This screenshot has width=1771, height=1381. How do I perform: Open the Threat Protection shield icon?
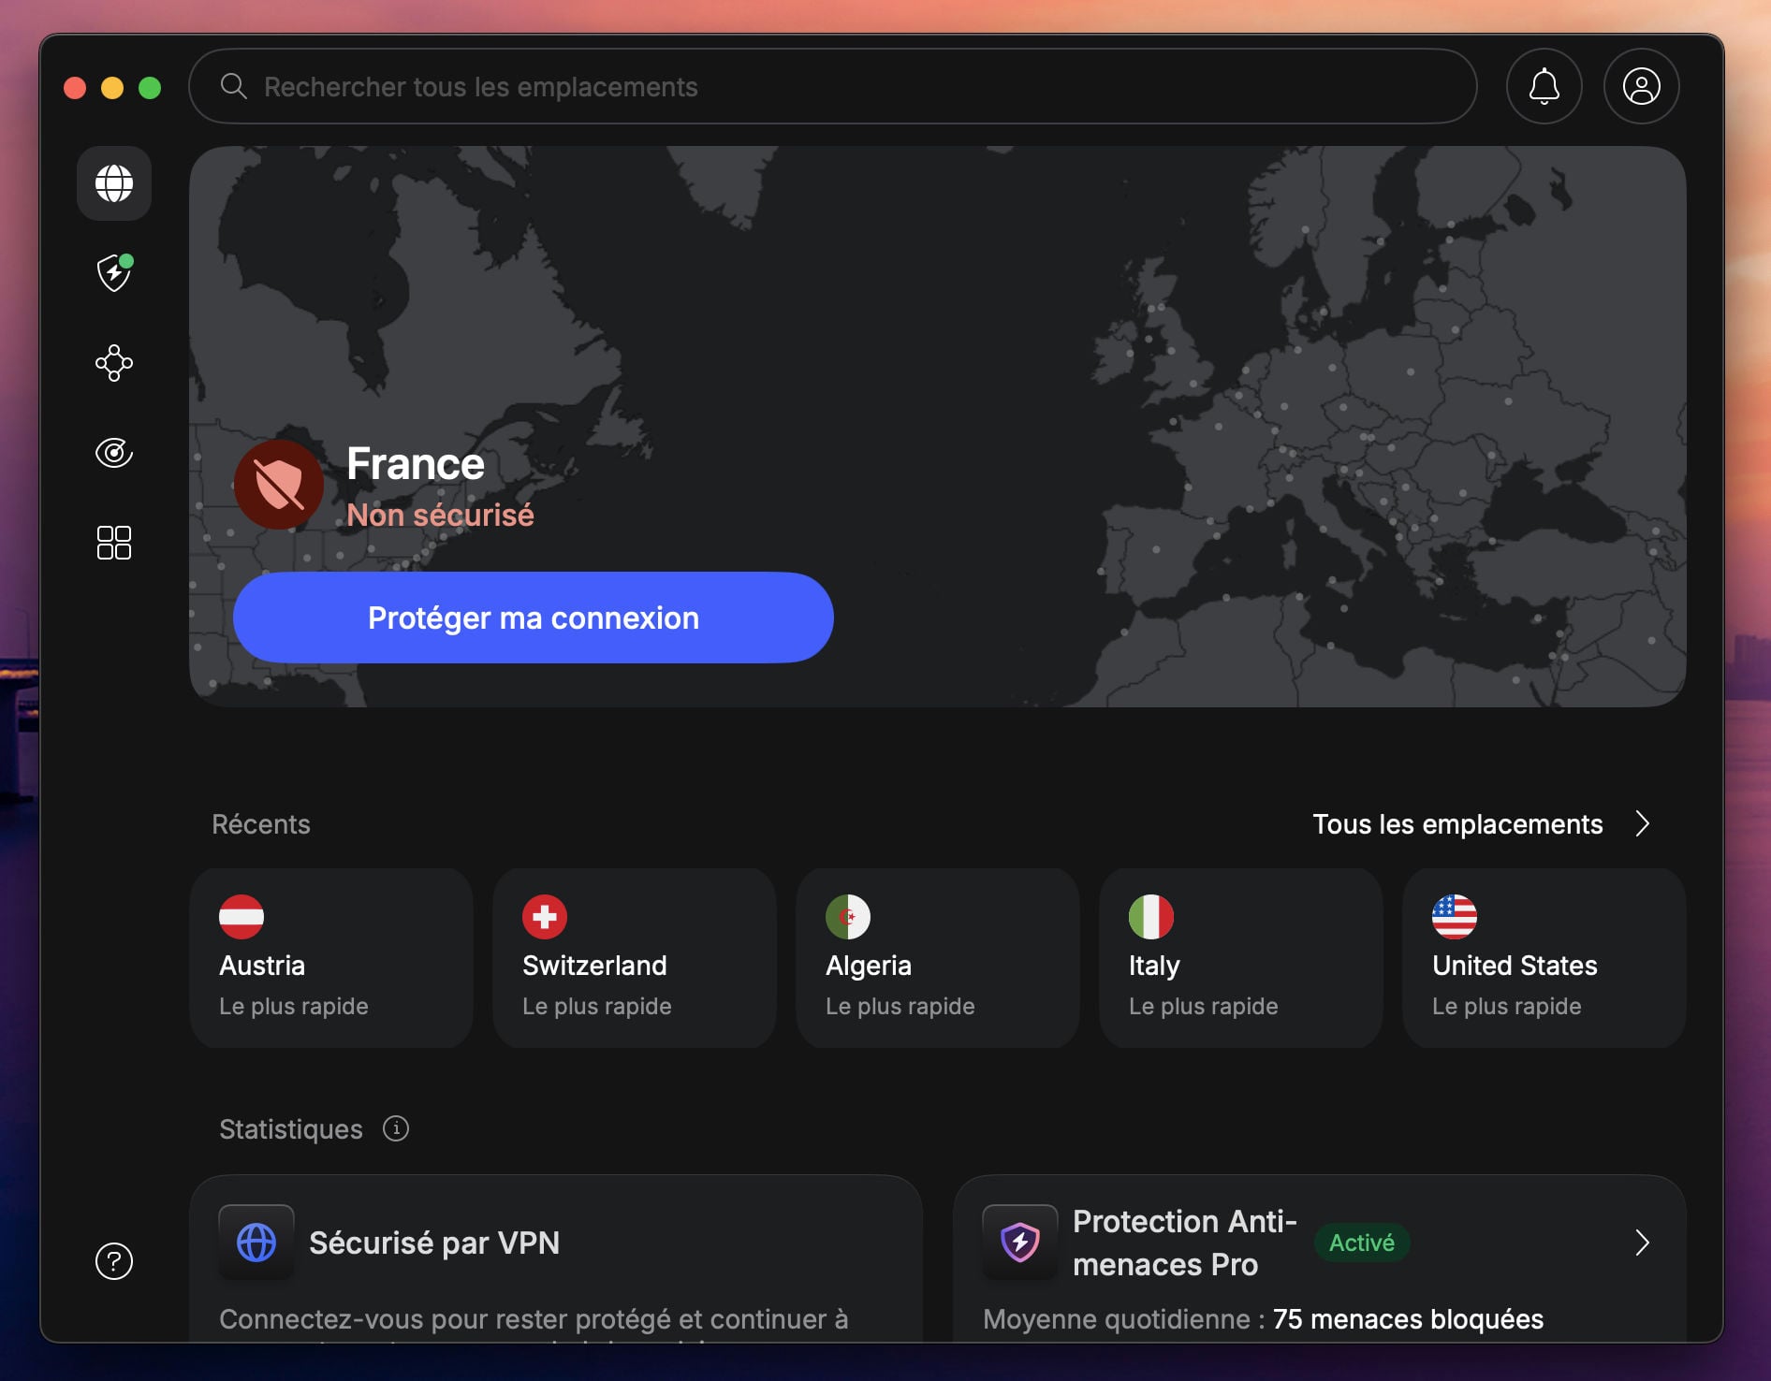[x=113, y=273]
